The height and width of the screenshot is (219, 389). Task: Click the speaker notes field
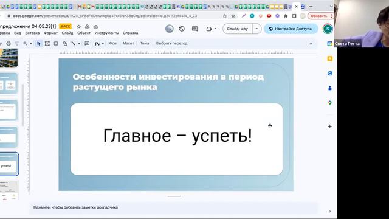173,207
